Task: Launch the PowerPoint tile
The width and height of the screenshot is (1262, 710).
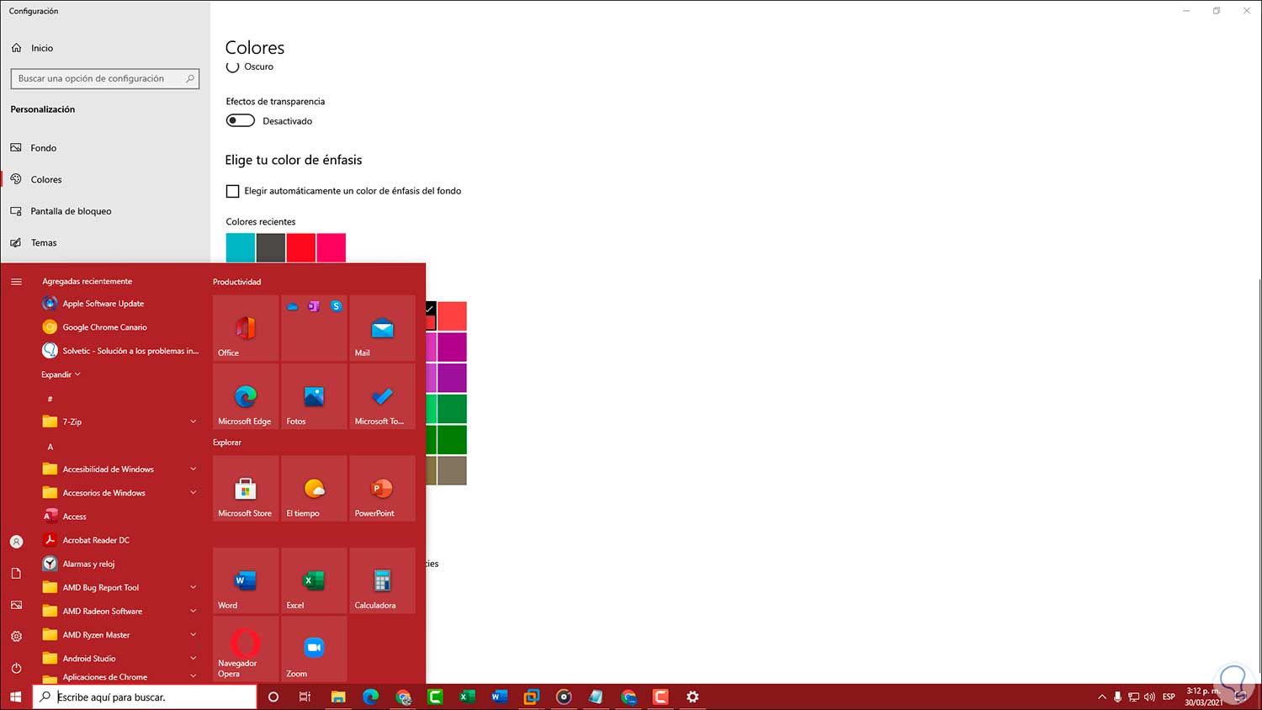Action: coord(383,489)
